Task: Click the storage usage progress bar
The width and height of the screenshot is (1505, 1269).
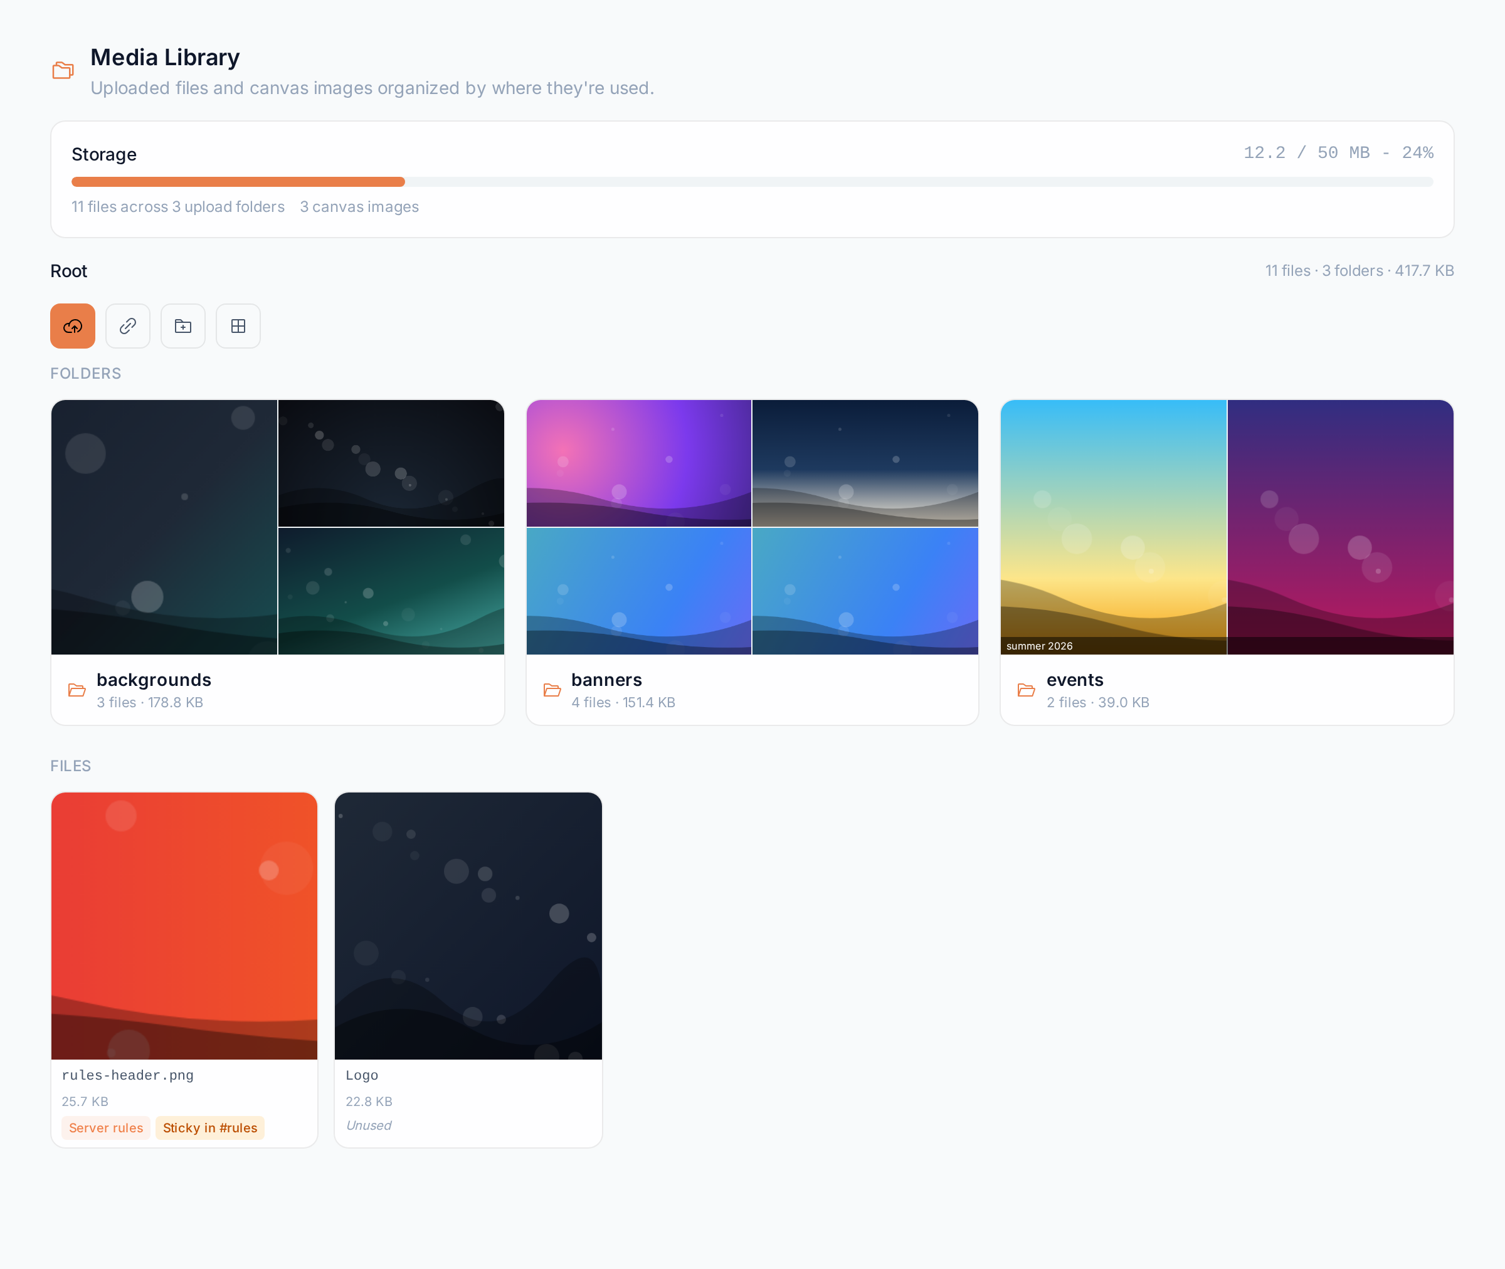Action: click(x=752, y=182)
